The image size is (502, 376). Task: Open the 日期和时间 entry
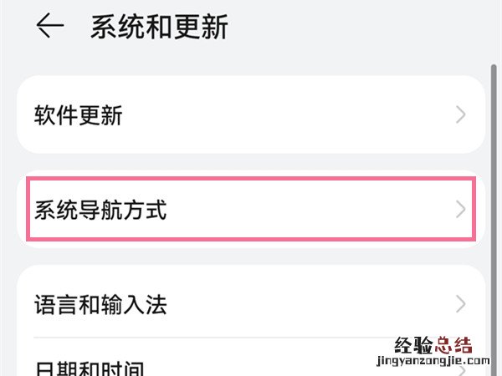(x=89, y=368)
